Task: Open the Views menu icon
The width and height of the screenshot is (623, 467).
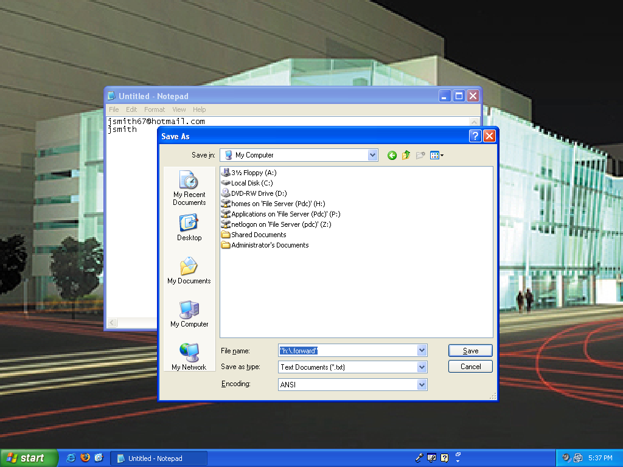Action: click(436, 155)
